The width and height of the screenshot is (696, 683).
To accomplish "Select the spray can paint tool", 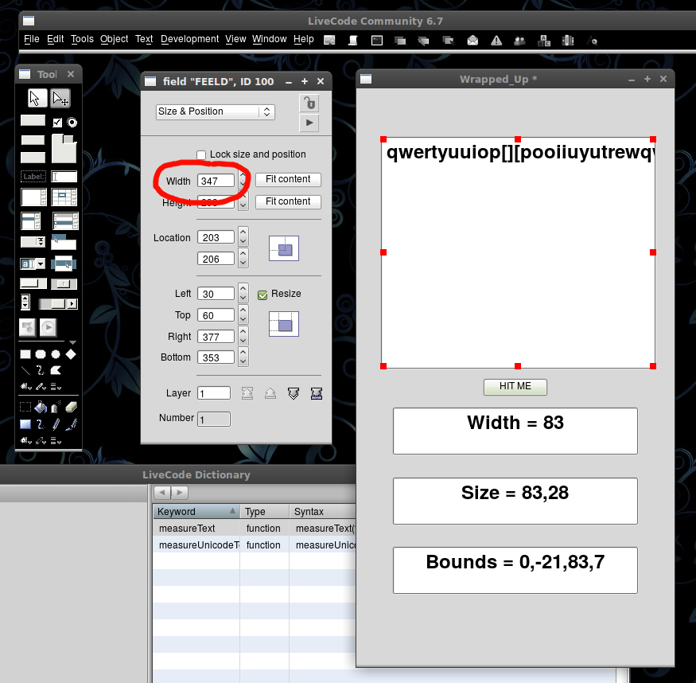I will pyautogui.click(x=56, y=407).
